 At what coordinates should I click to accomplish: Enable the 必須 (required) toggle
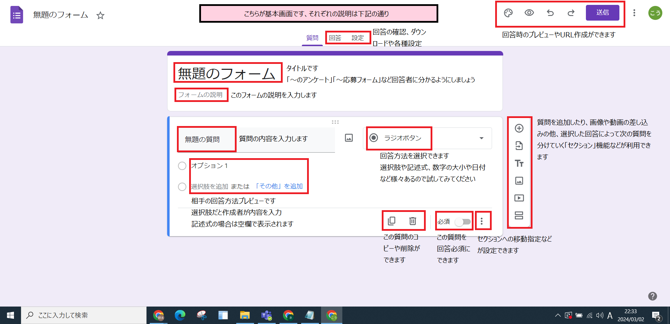tap(463, 221)
